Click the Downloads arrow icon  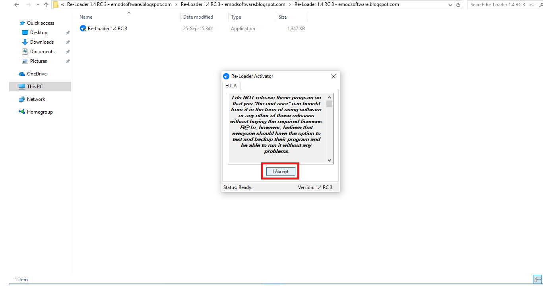click(x=25, y=42)
